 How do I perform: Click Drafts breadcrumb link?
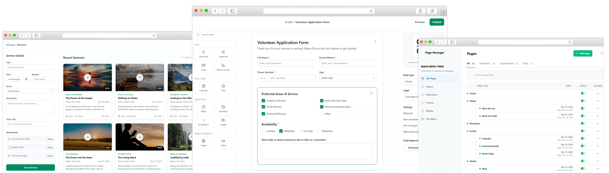coord(289,22)
